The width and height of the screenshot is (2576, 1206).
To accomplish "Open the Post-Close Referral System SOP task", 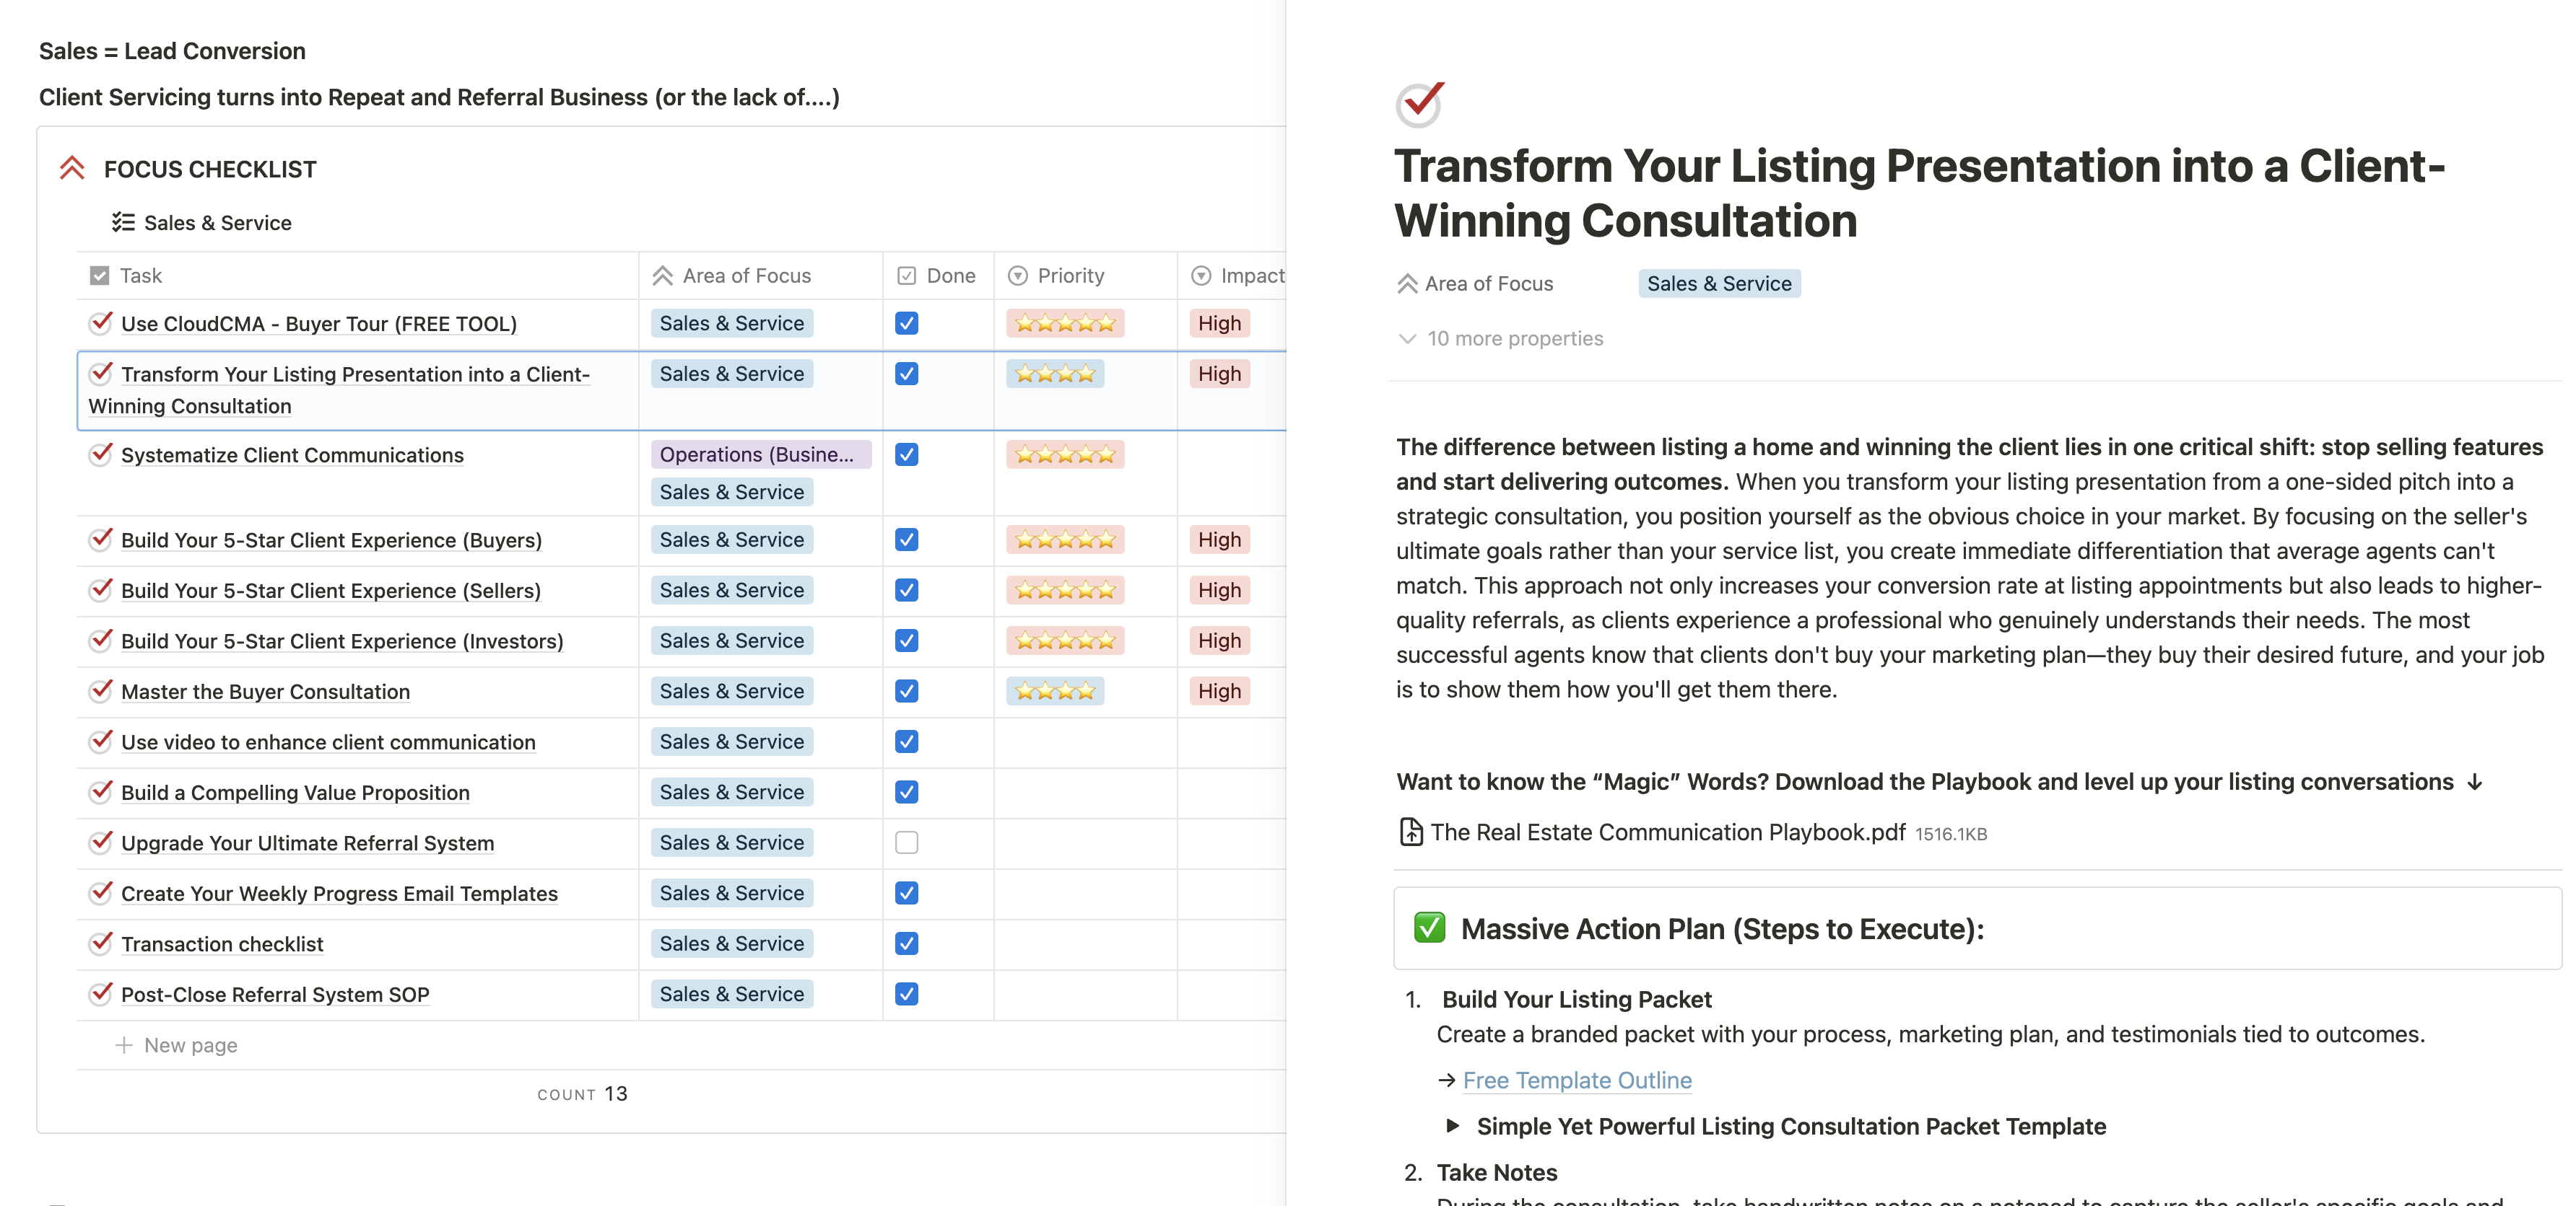I will pos(274,994).
